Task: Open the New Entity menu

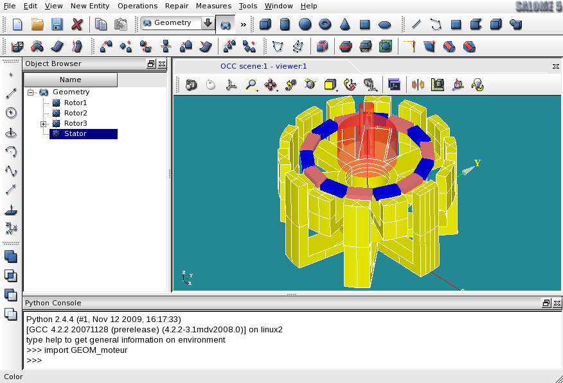Action: 90,6
